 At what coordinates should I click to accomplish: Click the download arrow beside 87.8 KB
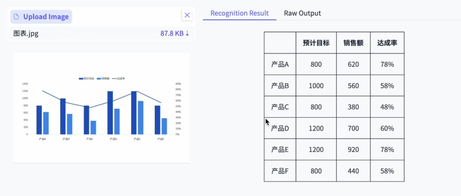[187, 34]
